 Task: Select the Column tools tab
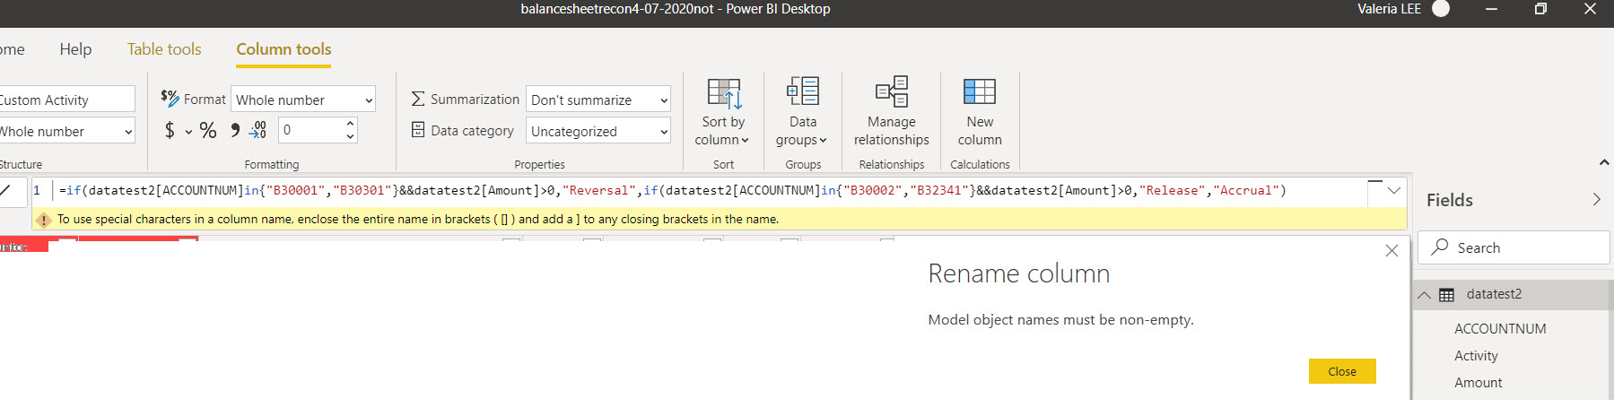click(284, 49)
